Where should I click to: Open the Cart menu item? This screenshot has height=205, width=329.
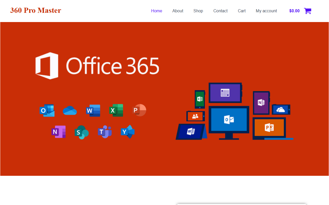(242, 11)
